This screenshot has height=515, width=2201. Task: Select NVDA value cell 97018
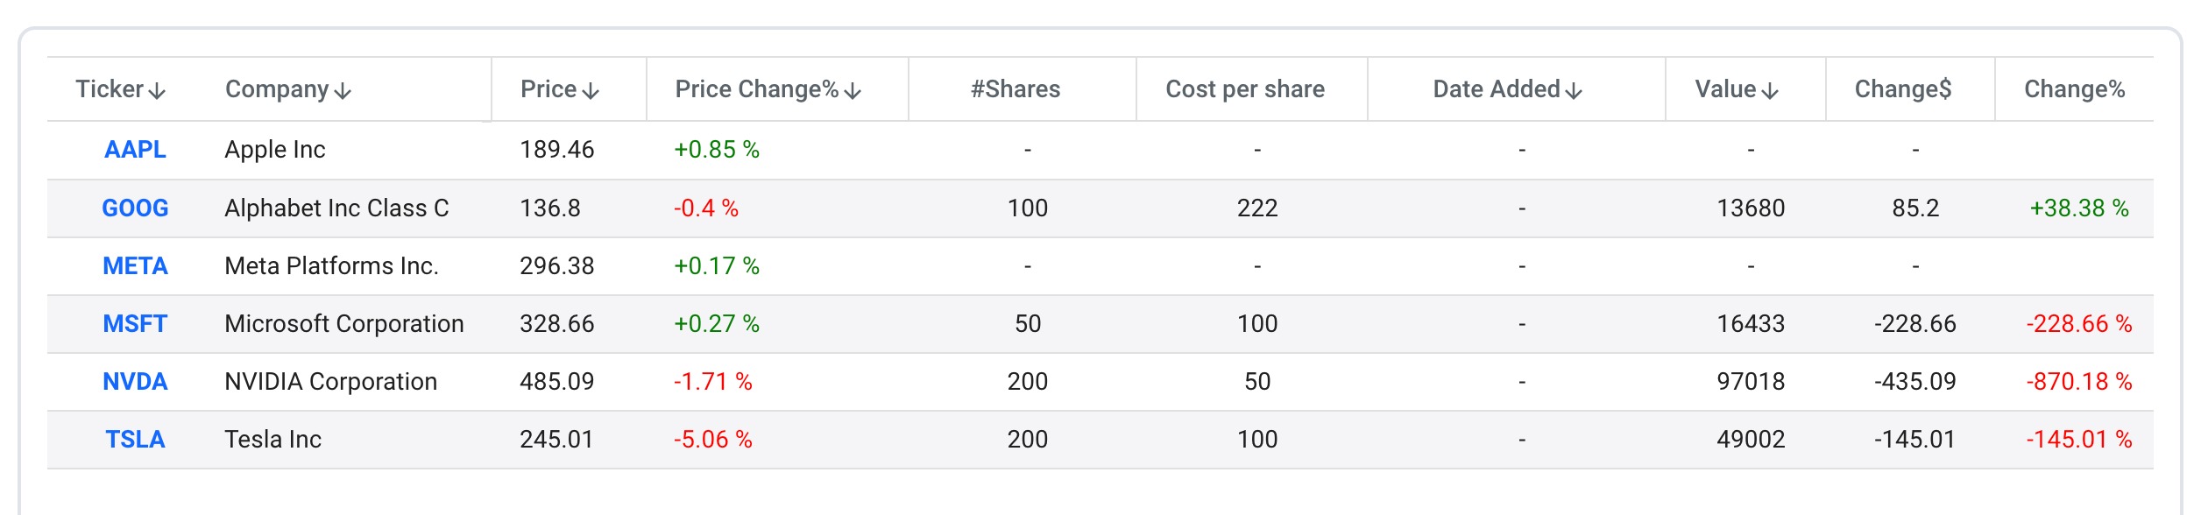point(1751,381)
